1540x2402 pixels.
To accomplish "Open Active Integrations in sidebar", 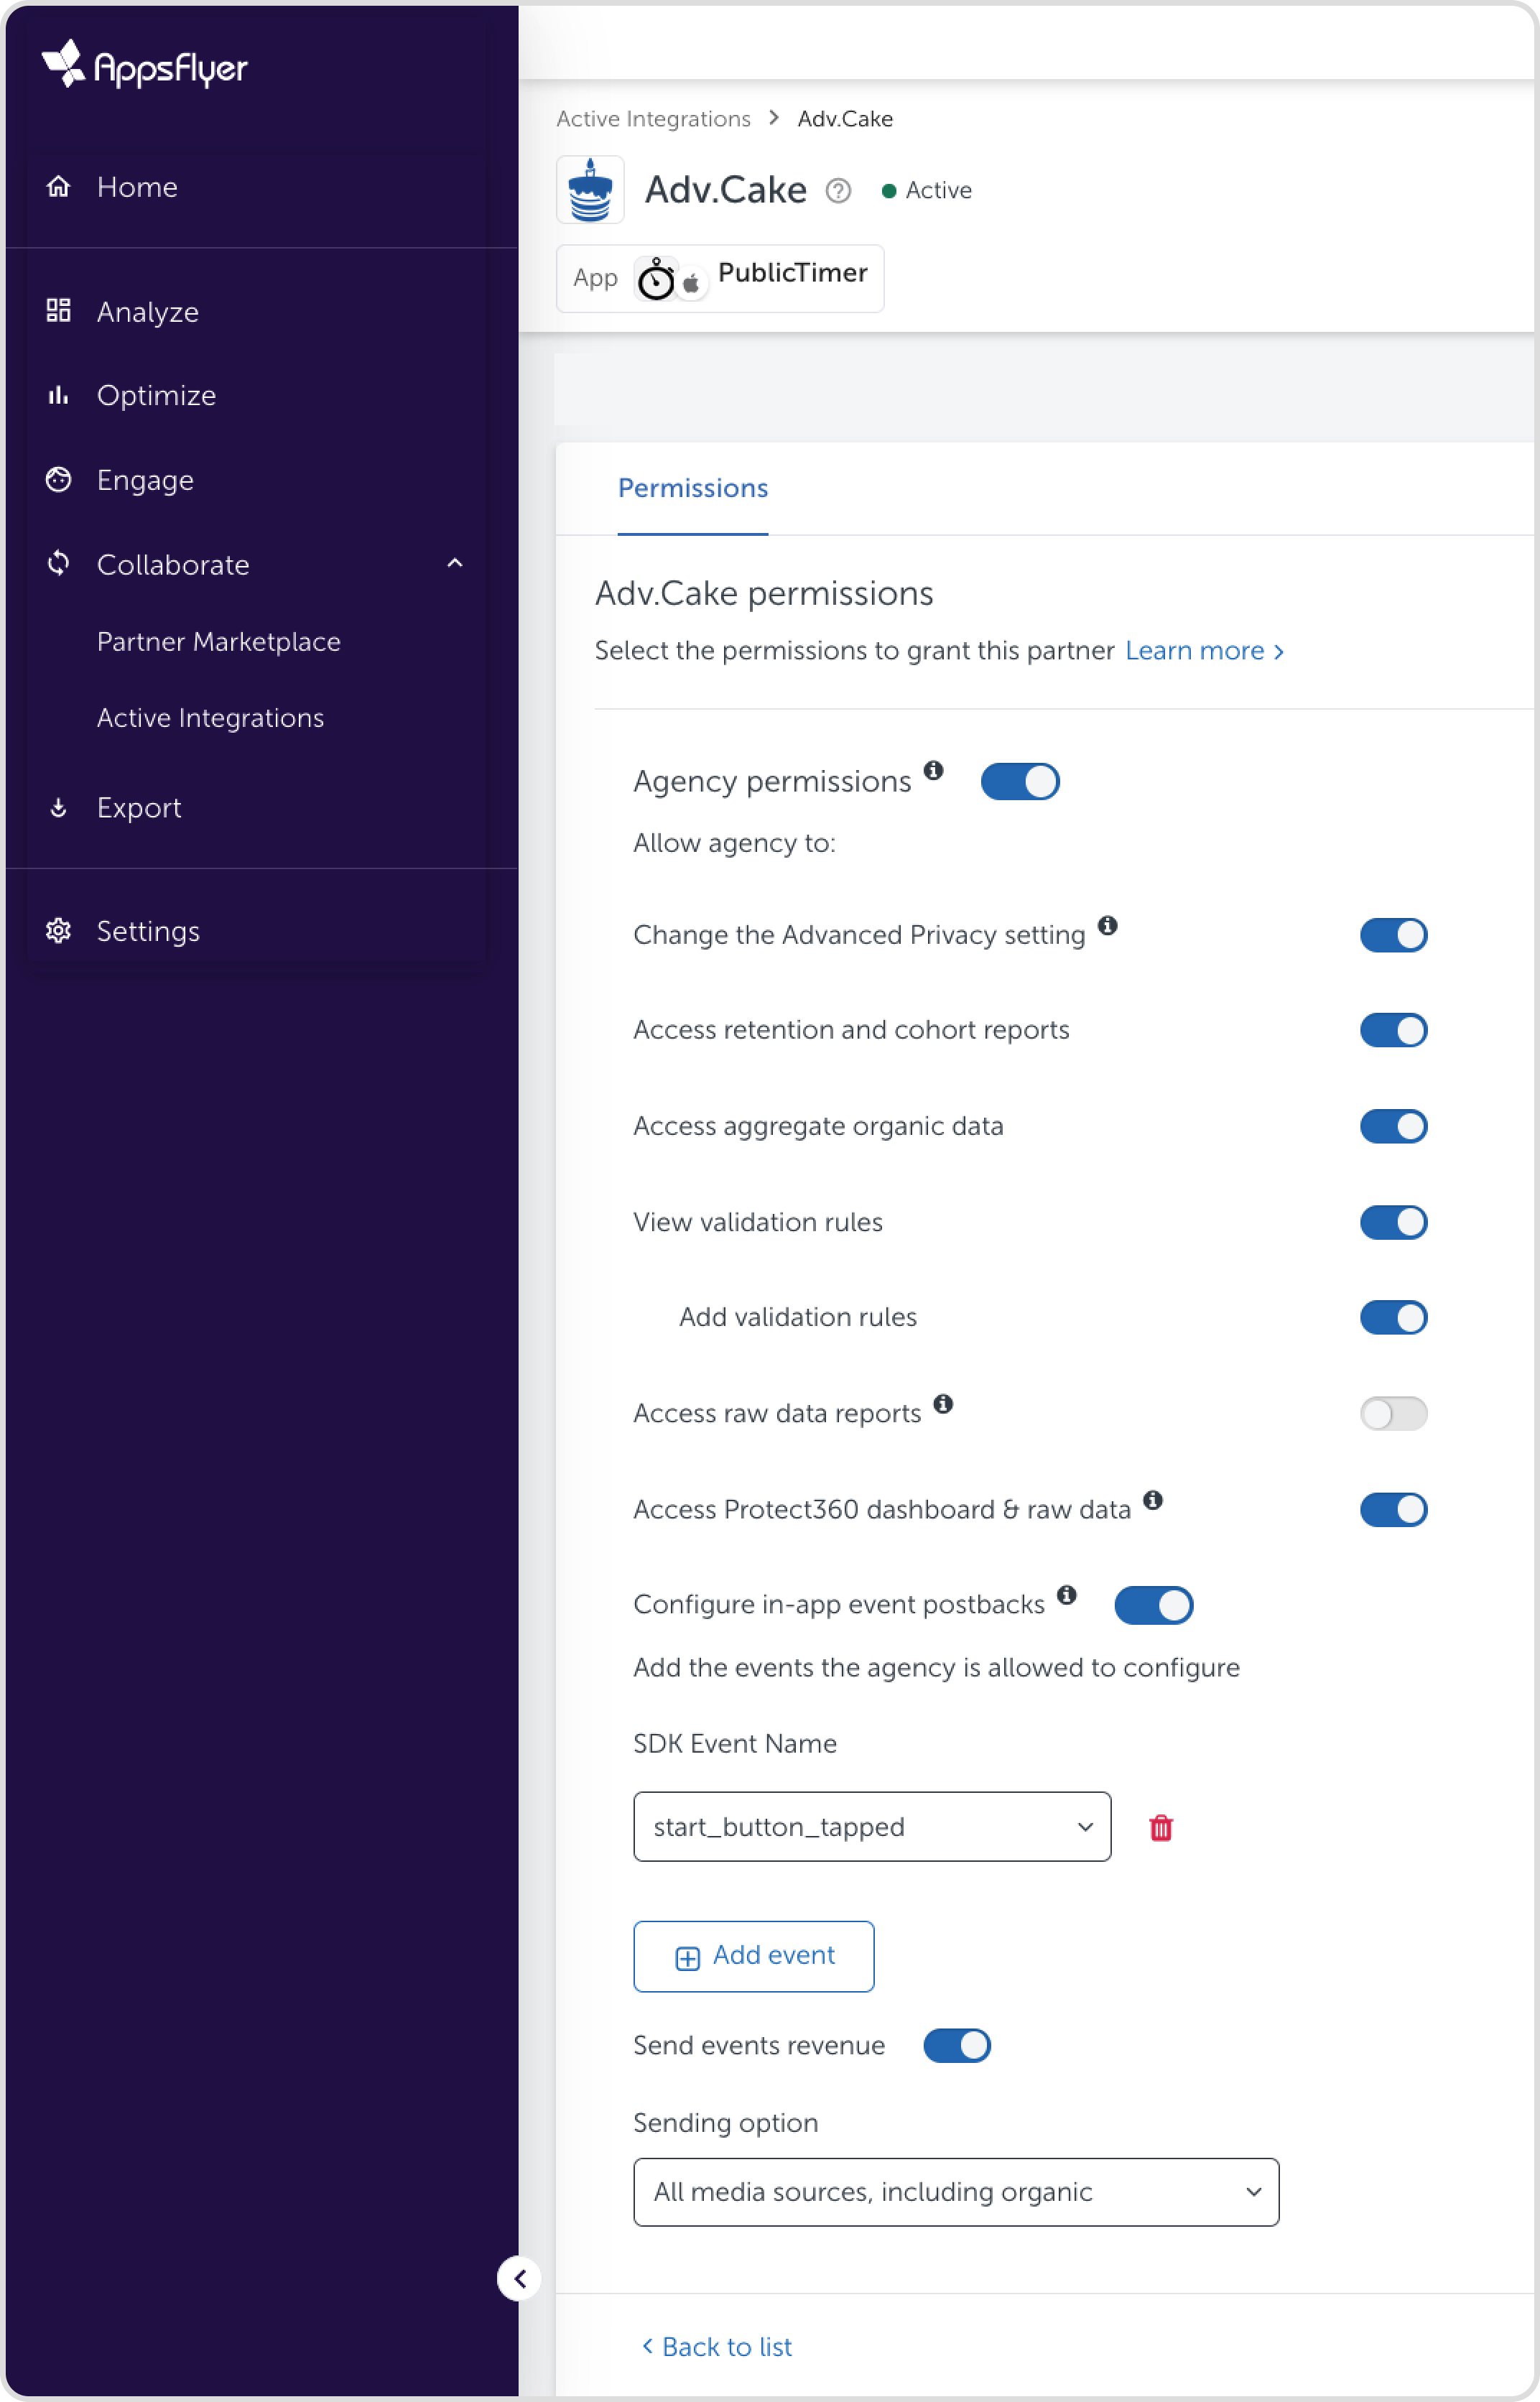I will [x=211, y=718].
